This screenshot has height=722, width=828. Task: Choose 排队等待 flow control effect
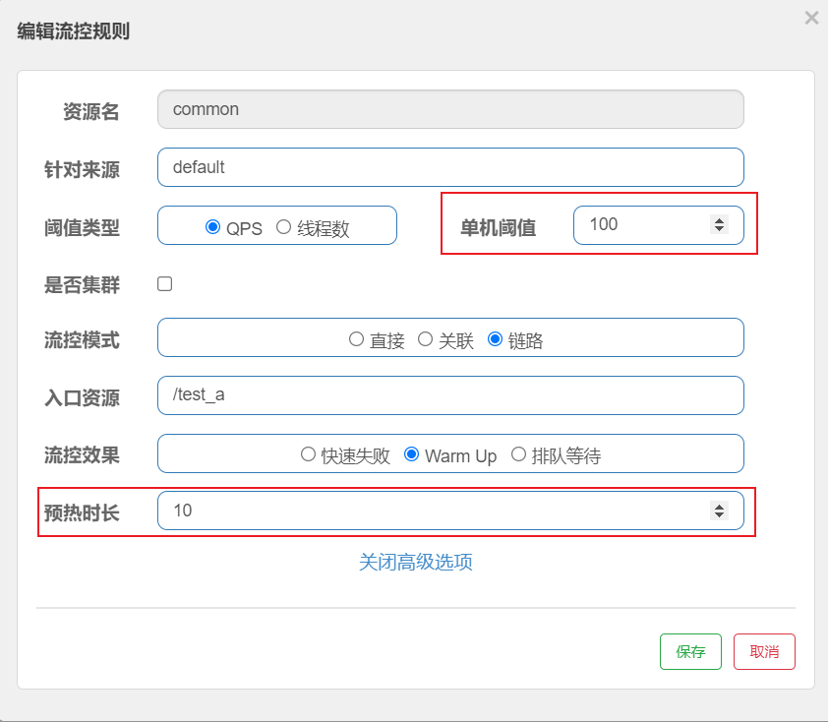(x=518, y=454)
